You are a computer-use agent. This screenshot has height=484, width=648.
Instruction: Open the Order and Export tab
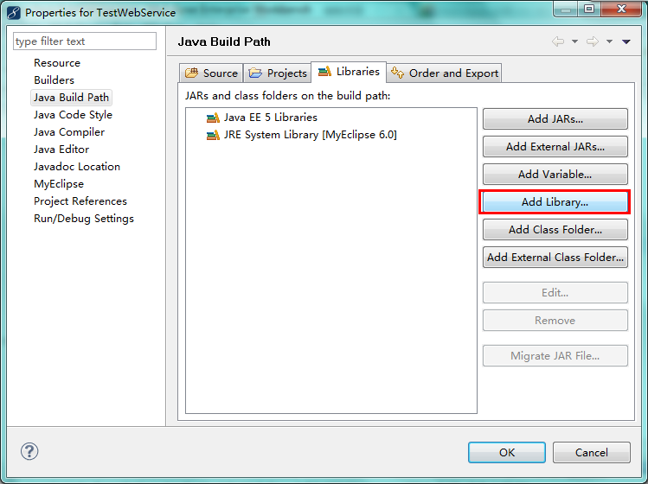445,73
